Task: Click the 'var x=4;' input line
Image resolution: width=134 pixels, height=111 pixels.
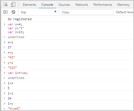Action: (15, 24)
